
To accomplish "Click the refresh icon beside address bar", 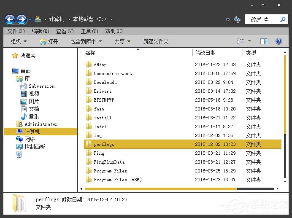I will coord(237,19).
